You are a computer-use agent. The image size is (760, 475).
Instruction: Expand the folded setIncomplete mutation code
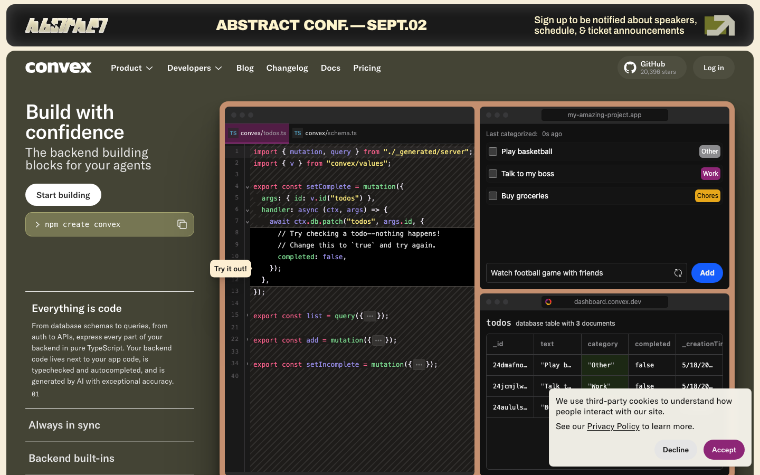(x=419, y=365)
